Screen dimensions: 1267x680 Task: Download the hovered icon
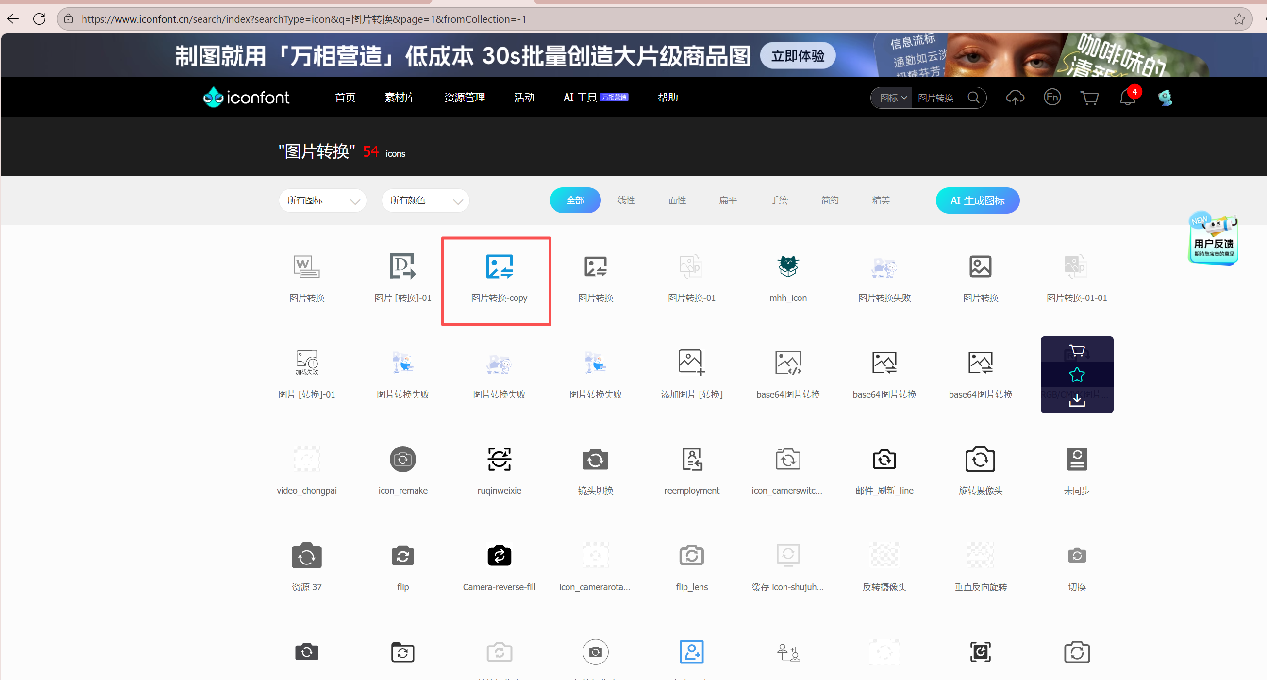click(1077, 400)
